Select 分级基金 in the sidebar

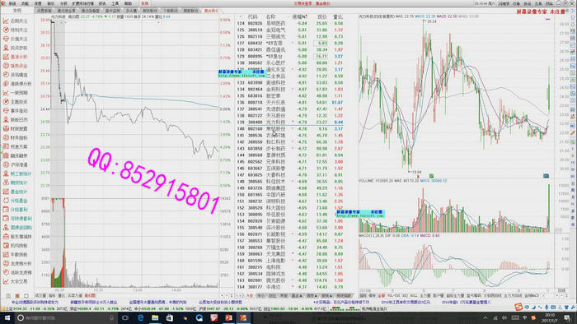(16, 201)
